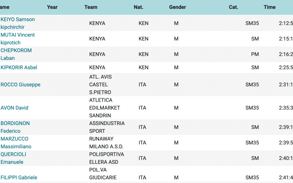Sort results by Gender header
The width and height of the screenshot is (293, 183).
point(177,7)
